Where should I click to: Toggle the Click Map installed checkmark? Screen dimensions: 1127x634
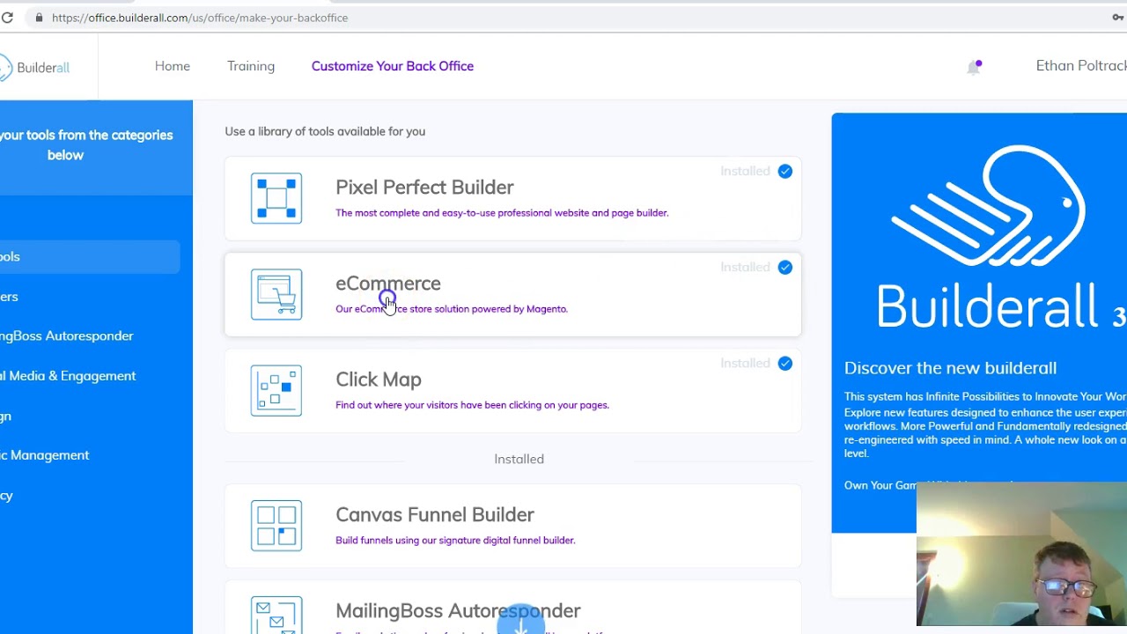784,364
